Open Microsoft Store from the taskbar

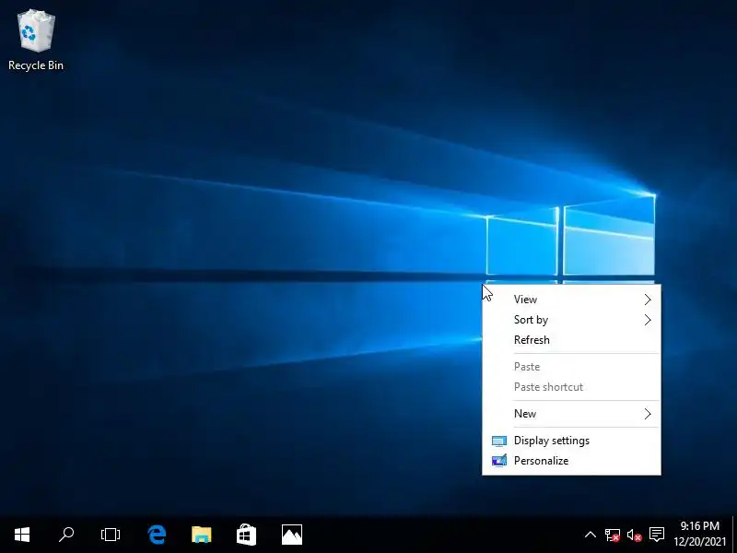[246, 535]
